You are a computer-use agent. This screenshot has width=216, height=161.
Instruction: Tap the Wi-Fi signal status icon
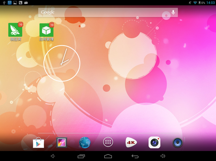195,3
